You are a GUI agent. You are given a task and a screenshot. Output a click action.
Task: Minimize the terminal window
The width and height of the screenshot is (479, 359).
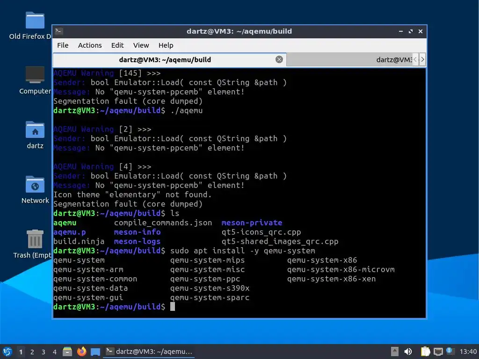coord(401,31)
